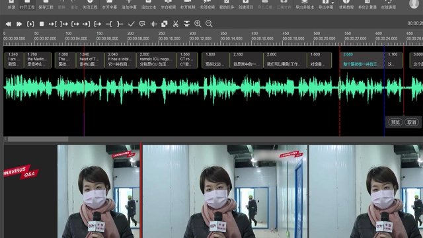Click the horizontal timeline scrollbar thumb
Screen dimensions: 423x238
(x=38, y=139)
